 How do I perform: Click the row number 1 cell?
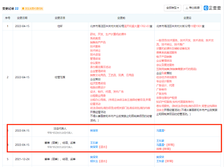8,26
